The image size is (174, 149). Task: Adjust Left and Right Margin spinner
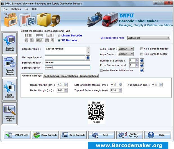tap(120, 85)
